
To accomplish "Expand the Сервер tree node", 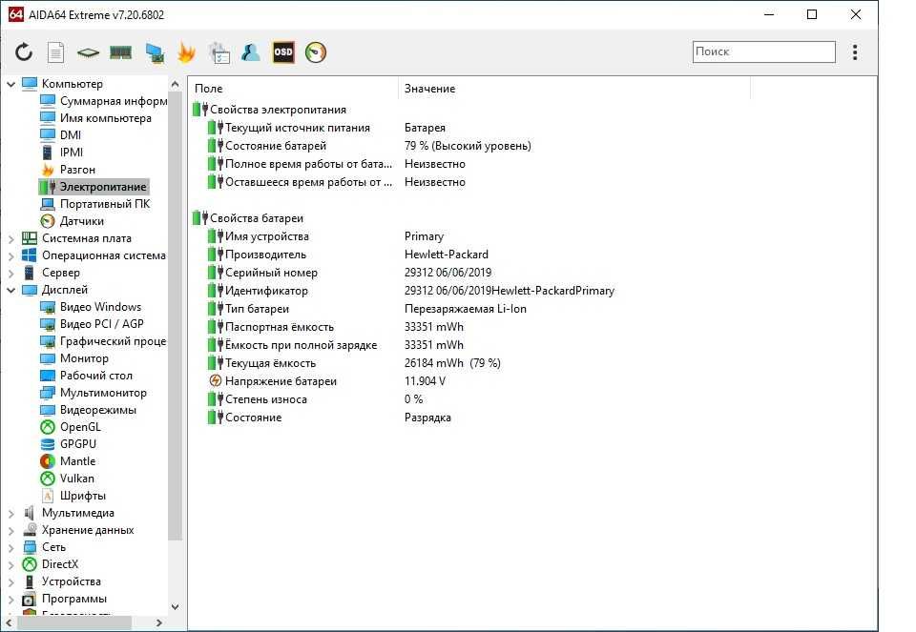I will [10, 273].
